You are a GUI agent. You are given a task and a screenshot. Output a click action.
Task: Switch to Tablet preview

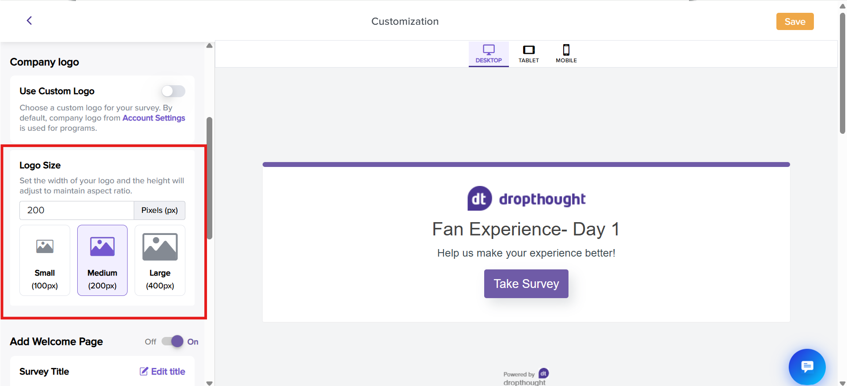(x=528, y=54)
